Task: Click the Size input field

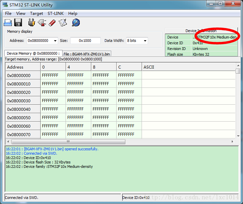Action: click(86, 41)
